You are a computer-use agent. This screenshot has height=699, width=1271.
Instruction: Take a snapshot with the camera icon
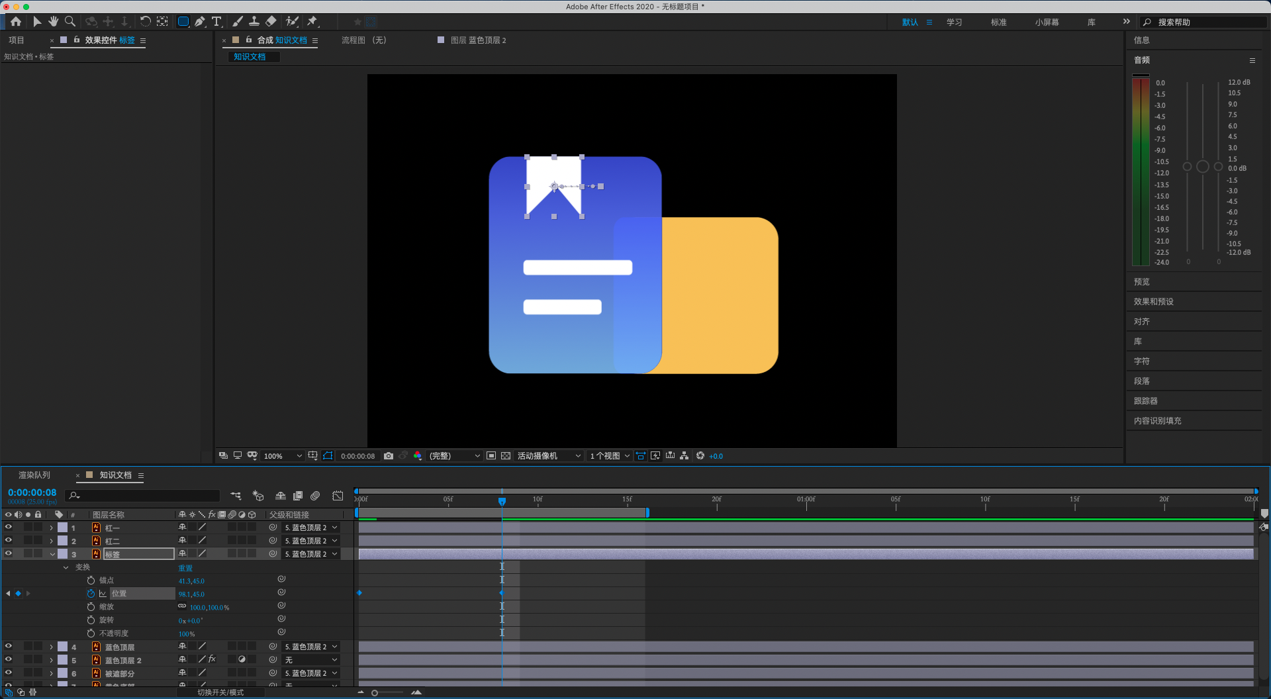click(389, 456)
